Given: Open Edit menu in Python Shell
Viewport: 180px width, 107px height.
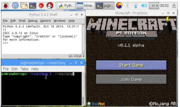Looking at the screenshot, I should [13, 21].
